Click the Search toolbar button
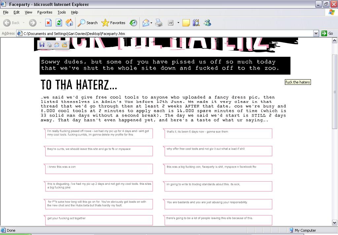 [x=88, y=23]
